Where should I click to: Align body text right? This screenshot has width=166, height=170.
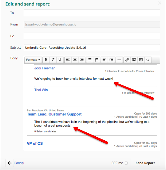pyautogui.click(x=82, y=60)
